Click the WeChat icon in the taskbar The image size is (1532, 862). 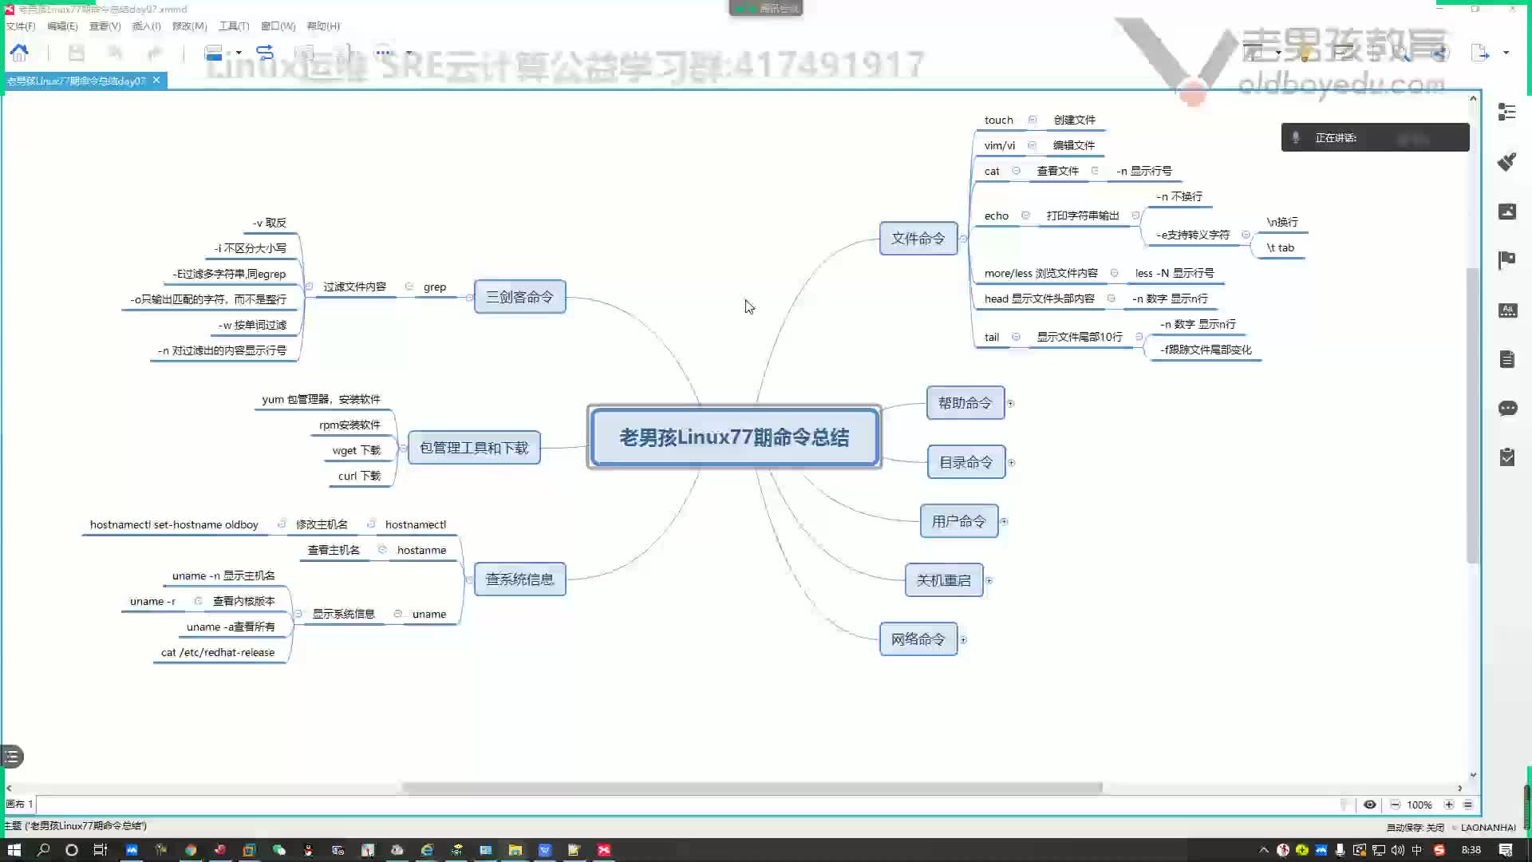click(x=278, y=850)
